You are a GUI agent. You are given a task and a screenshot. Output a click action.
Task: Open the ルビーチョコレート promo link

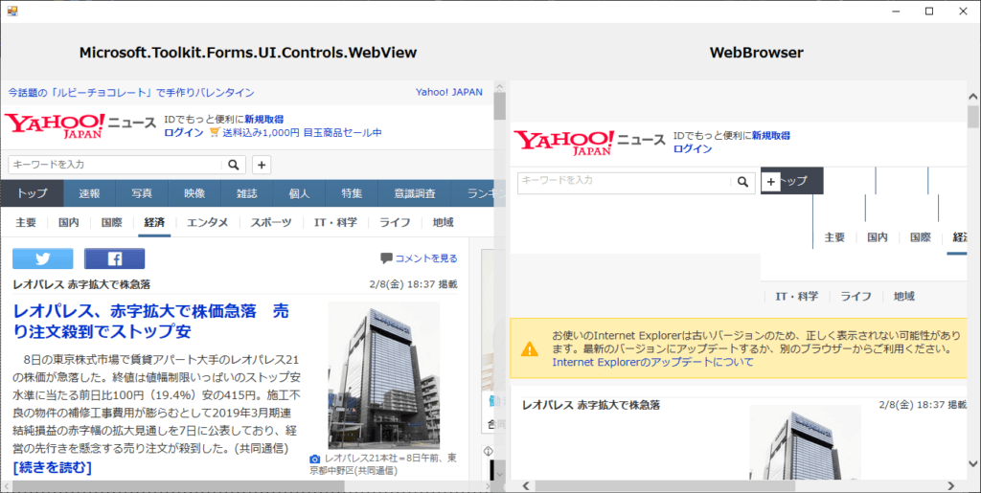131,93
